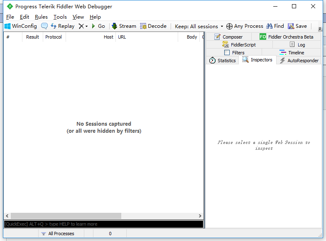The height and width of the screenshot is (241, 326).
Task: Maximize the Fiddler window
Action: pos(294,7)
